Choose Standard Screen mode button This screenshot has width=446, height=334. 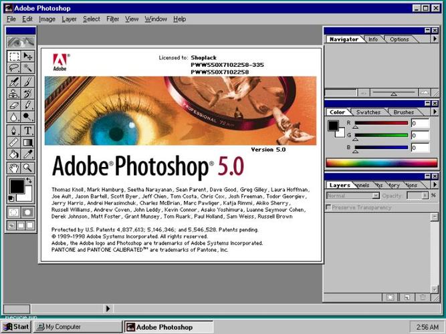(11, 225)
